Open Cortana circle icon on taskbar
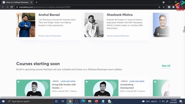Viewport: 185px width, 104px height. click(56, 101)
